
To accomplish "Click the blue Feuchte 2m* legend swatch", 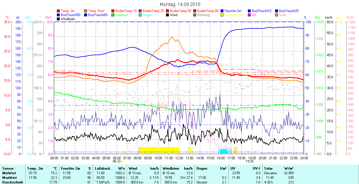I will (222, 11).
